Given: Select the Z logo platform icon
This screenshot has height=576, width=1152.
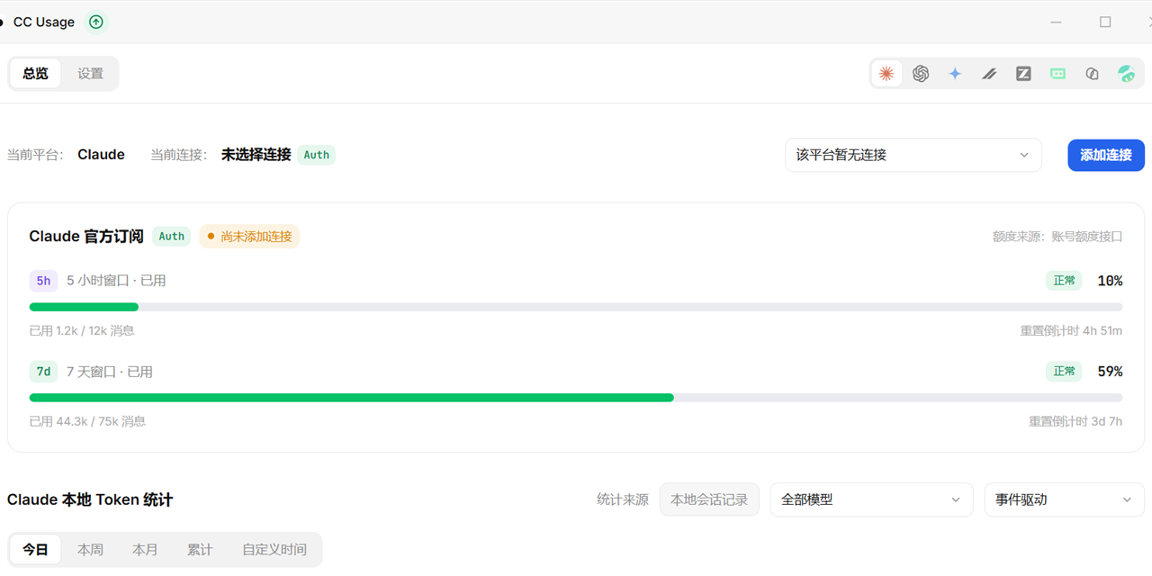Looking at the screenshot, I should (1023, 74).
